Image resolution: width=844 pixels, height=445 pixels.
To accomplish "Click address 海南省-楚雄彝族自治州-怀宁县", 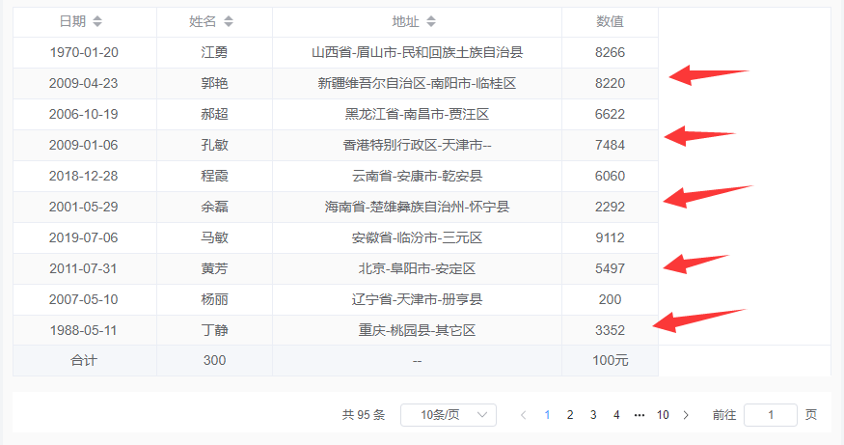I will [417, 207].
